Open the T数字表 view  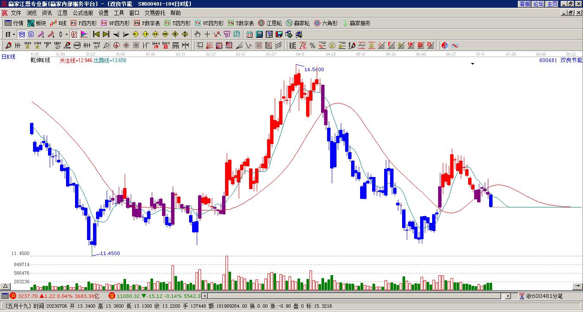click(x=241, y=23)
